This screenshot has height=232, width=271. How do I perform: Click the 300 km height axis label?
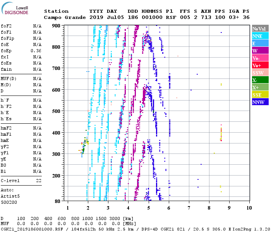click(x=56, y=154)
